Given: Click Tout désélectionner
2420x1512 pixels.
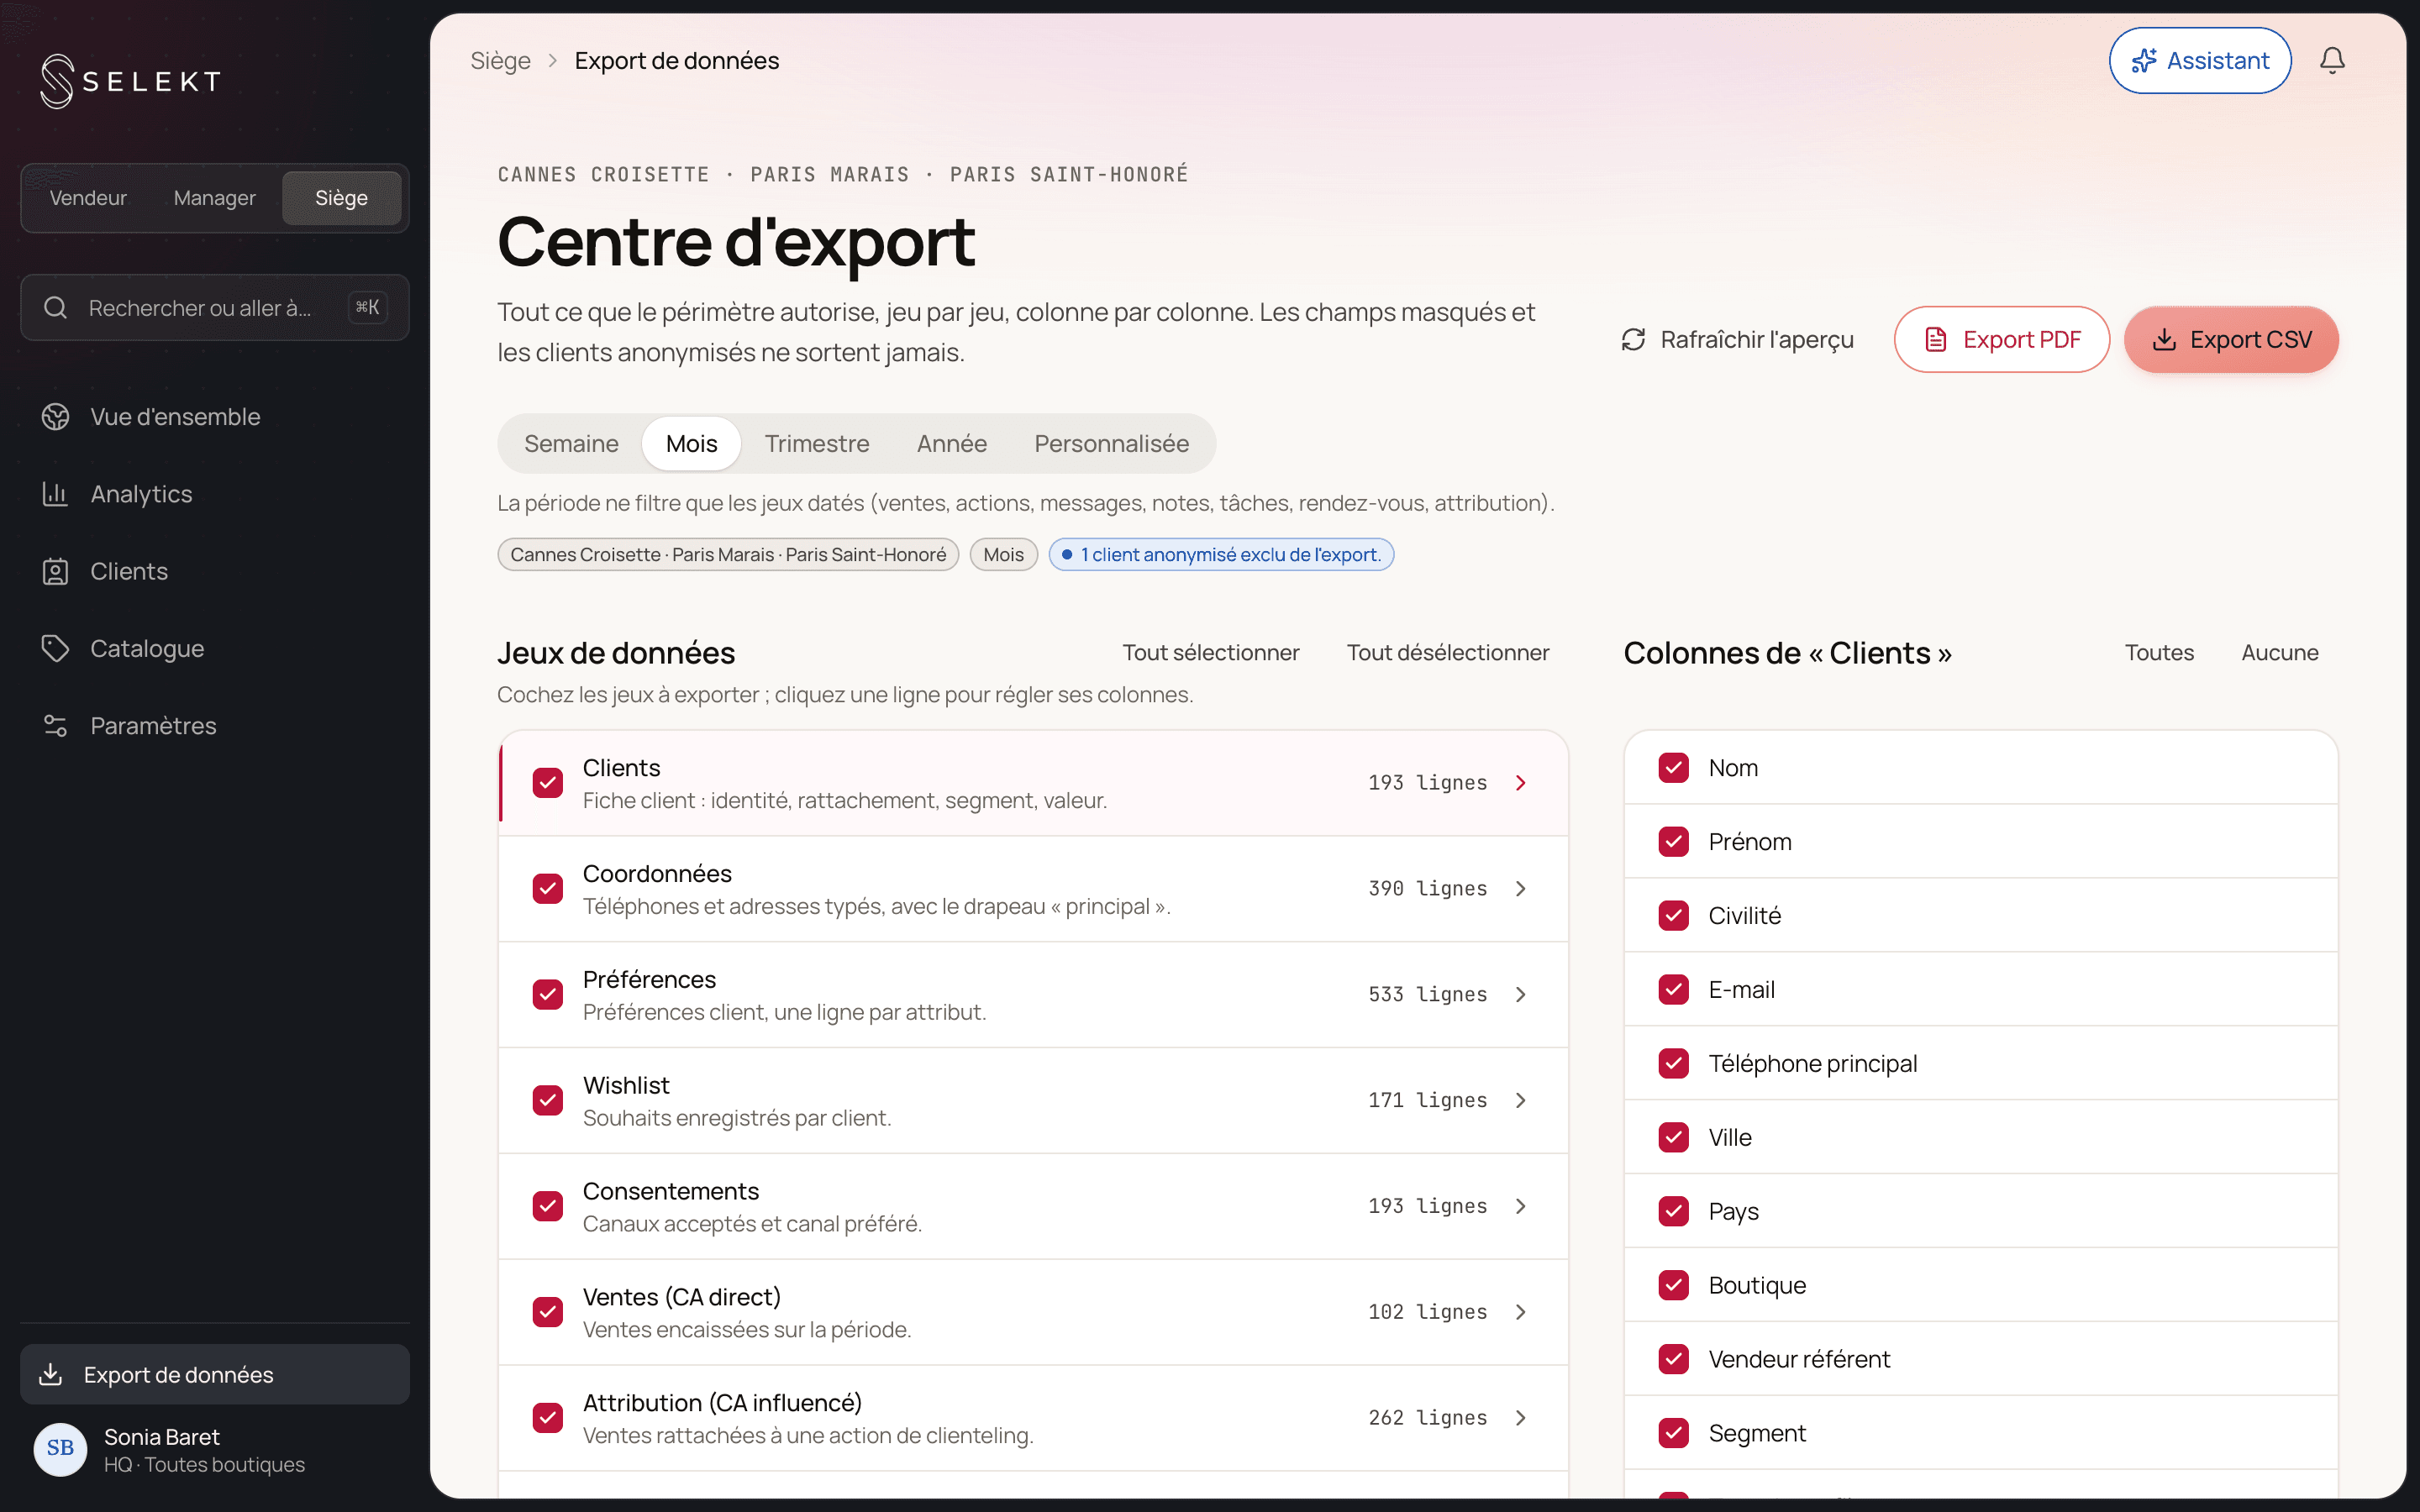Looking at the screenshot, I should coord(1447,653).
